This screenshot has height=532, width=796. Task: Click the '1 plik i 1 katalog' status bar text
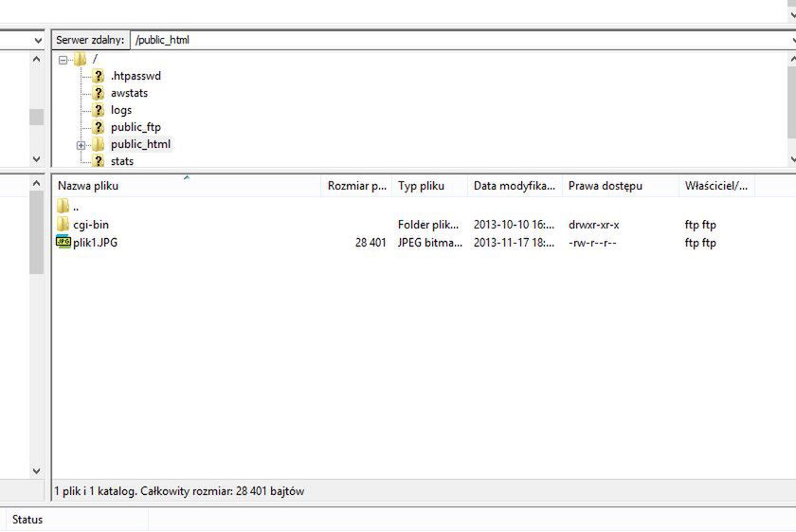pyautogui.click(x=179, y=491)
